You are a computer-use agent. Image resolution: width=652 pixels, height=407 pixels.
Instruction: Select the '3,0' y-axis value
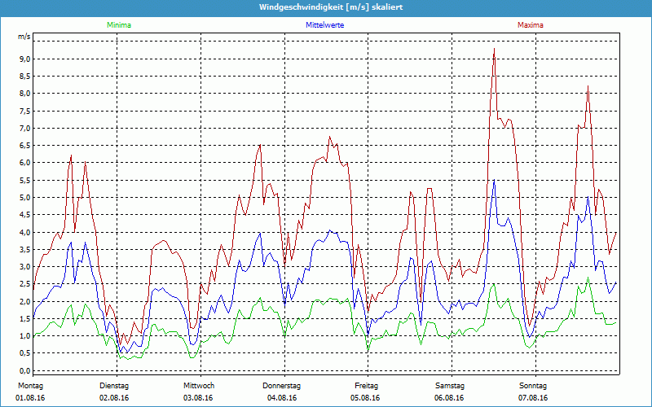click(x=24, y=267)
